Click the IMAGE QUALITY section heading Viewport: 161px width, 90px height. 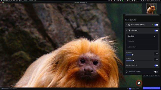[x=130, y=20]
